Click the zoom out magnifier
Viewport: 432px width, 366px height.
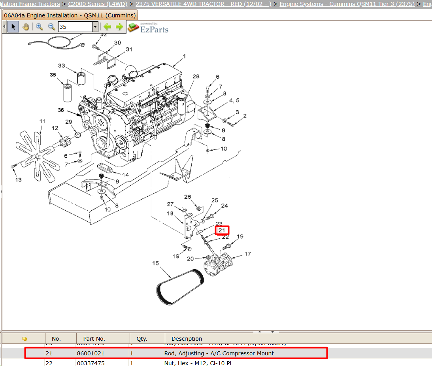click(x=51, y=27)
